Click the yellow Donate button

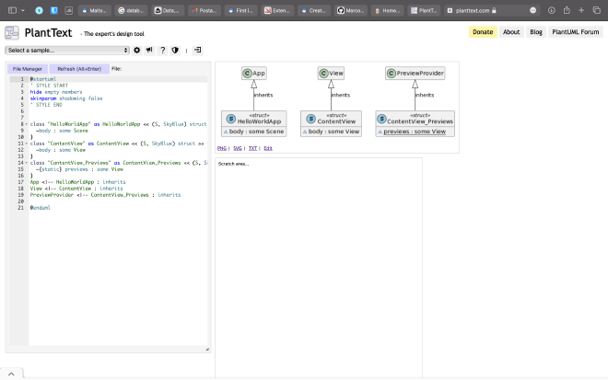coord(483,32)
